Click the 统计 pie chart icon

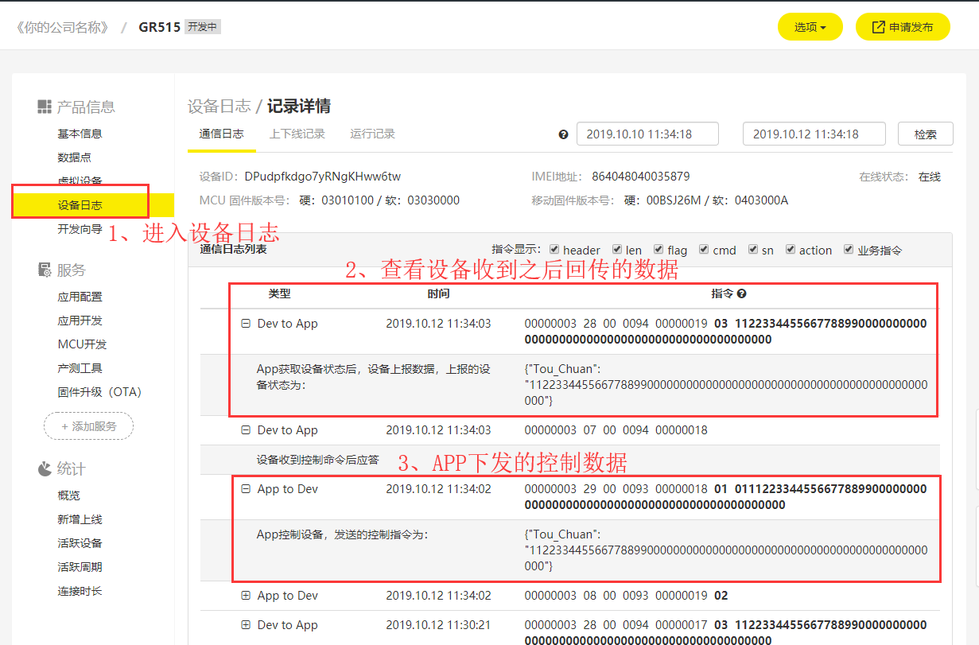click(45, 468)
